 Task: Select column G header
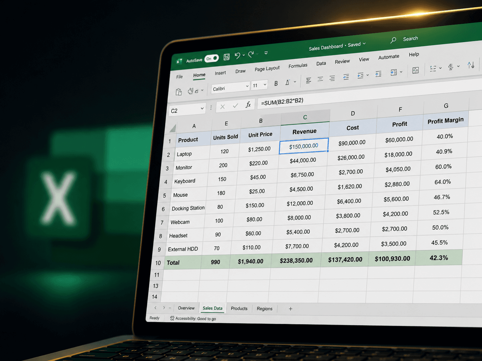446,106
